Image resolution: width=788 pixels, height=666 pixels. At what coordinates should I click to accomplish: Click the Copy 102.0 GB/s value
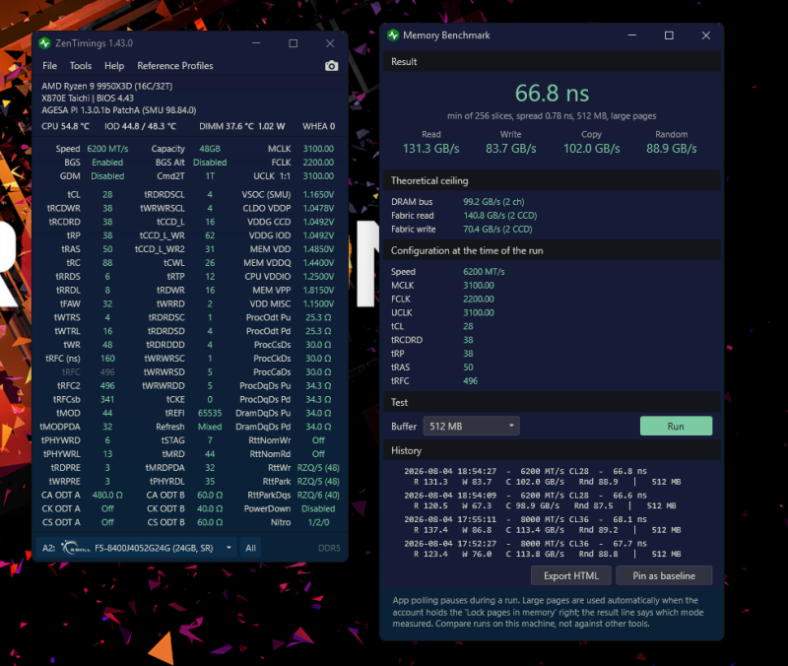click(592, 149)
